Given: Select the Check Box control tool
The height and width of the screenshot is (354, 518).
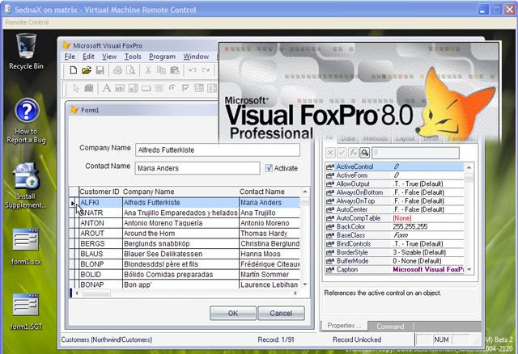Looking at the screenshot, I should (x=185, y=88).
